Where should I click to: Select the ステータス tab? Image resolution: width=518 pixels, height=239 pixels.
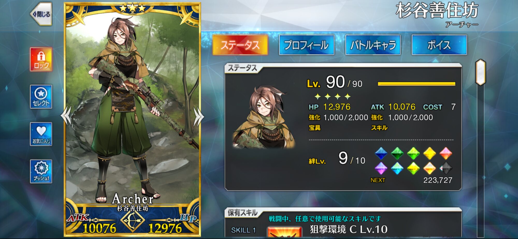pos(240,45)
